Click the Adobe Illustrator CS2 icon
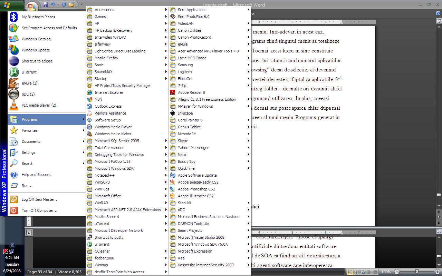The height and width of the screenshot is (276, 442). click(173, 196)
